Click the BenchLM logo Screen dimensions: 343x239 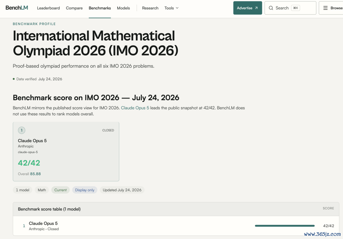pyautogui.click(x=17, y=8)
